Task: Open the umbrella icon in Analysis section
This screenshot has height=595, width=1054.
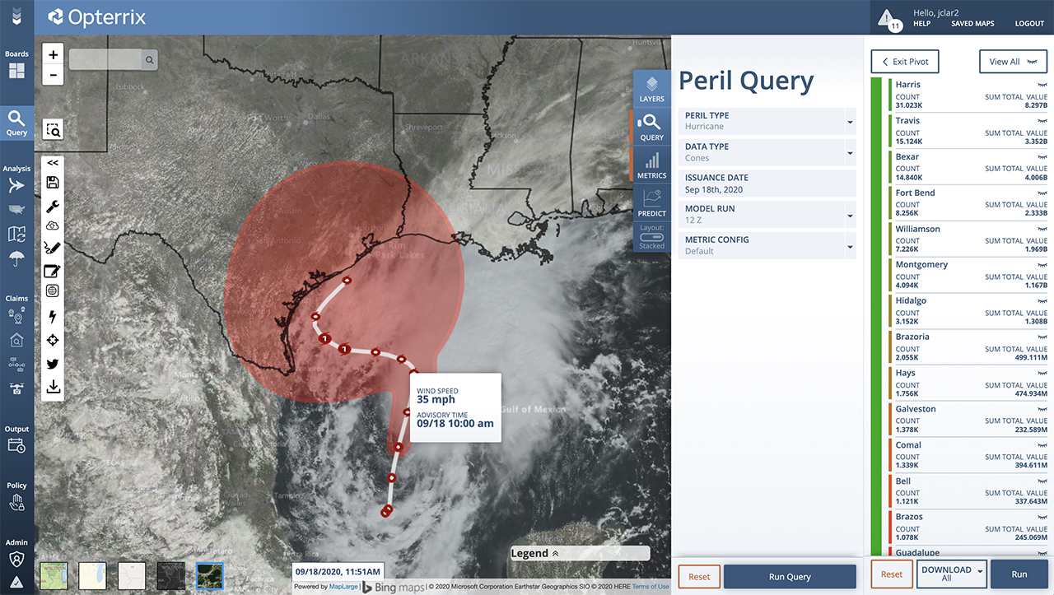Action: (x=16, y=259)
